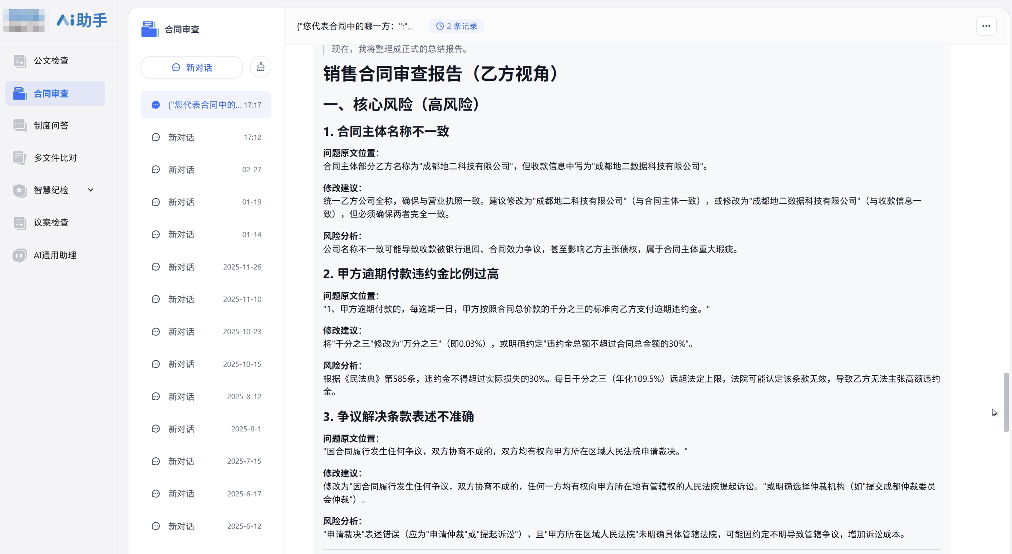
Task: Open the 新对话 dated 2025-10-15
Action: tap(206, 364)
